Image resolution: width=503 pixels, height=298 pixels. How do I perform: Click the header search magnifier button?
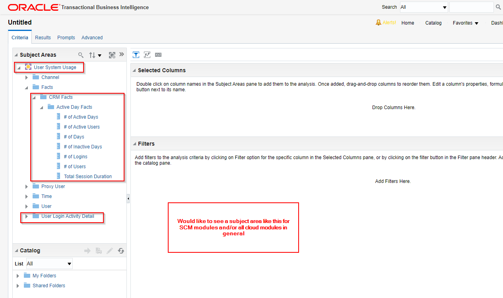[498, 7]
